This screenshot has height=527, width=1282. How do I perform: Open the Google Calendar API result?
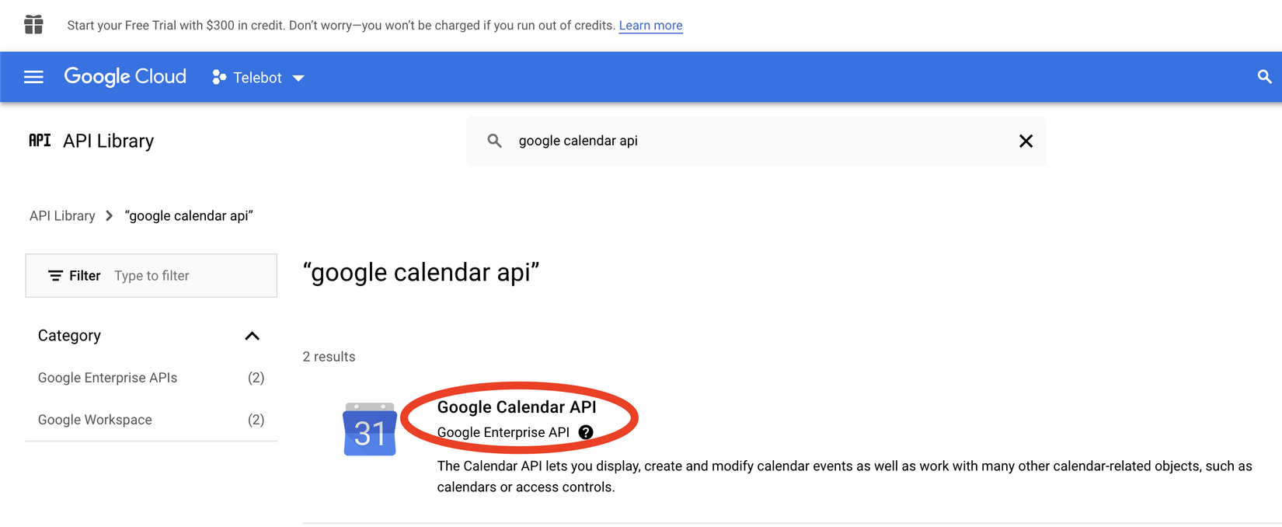pyautogui.click(x=517, y=407)
